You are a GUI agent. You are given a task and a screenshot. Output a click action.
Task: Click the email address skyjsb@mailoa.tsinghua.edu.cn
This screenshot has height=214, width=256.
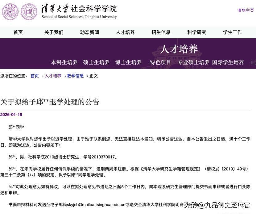pos(96,204)
